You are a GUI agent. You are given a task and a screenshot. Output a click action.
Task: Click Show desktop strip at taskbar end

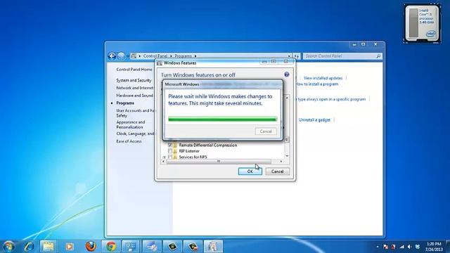point(448,247)
